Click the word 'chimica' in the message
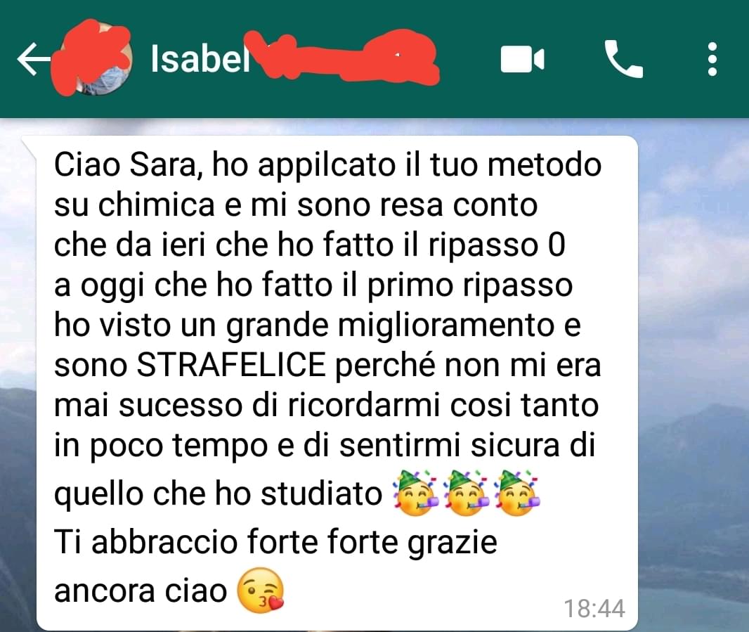The image size is (749, 632). (157, 205)
